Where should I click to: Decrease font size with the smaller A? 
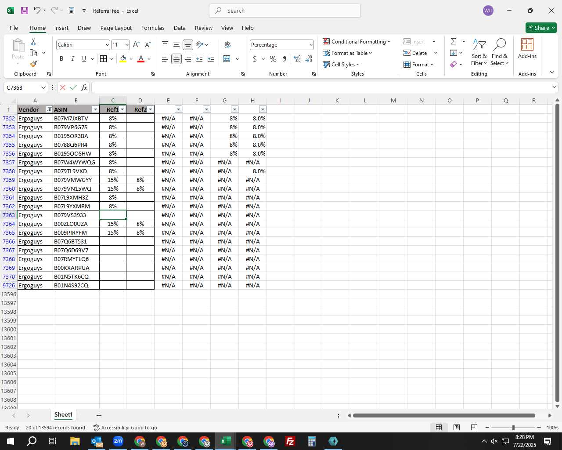(x=148, y=44)
